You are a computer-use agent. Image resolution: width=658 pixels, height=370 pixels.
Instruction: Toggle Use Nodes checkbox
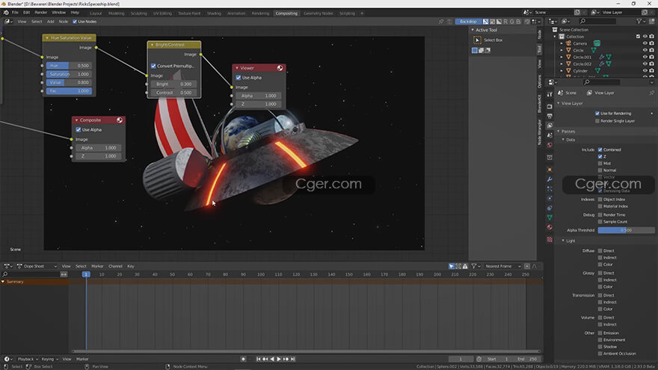[x=75, y=22]
